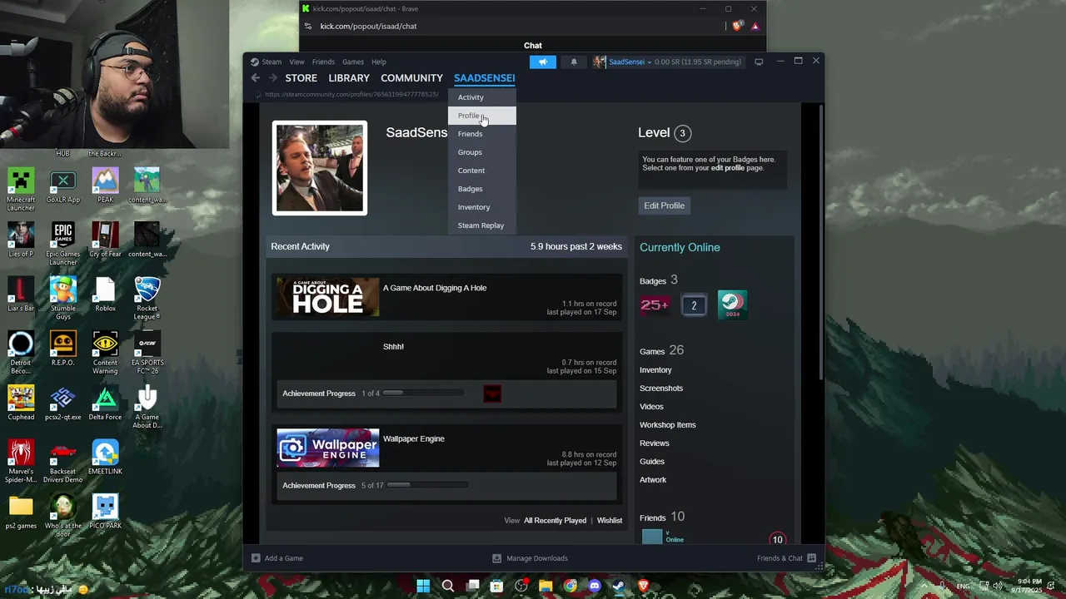The width and height of the screenshot is (1066, 599).
Task: Go to the STORE tab
Action: pos(301,78)
